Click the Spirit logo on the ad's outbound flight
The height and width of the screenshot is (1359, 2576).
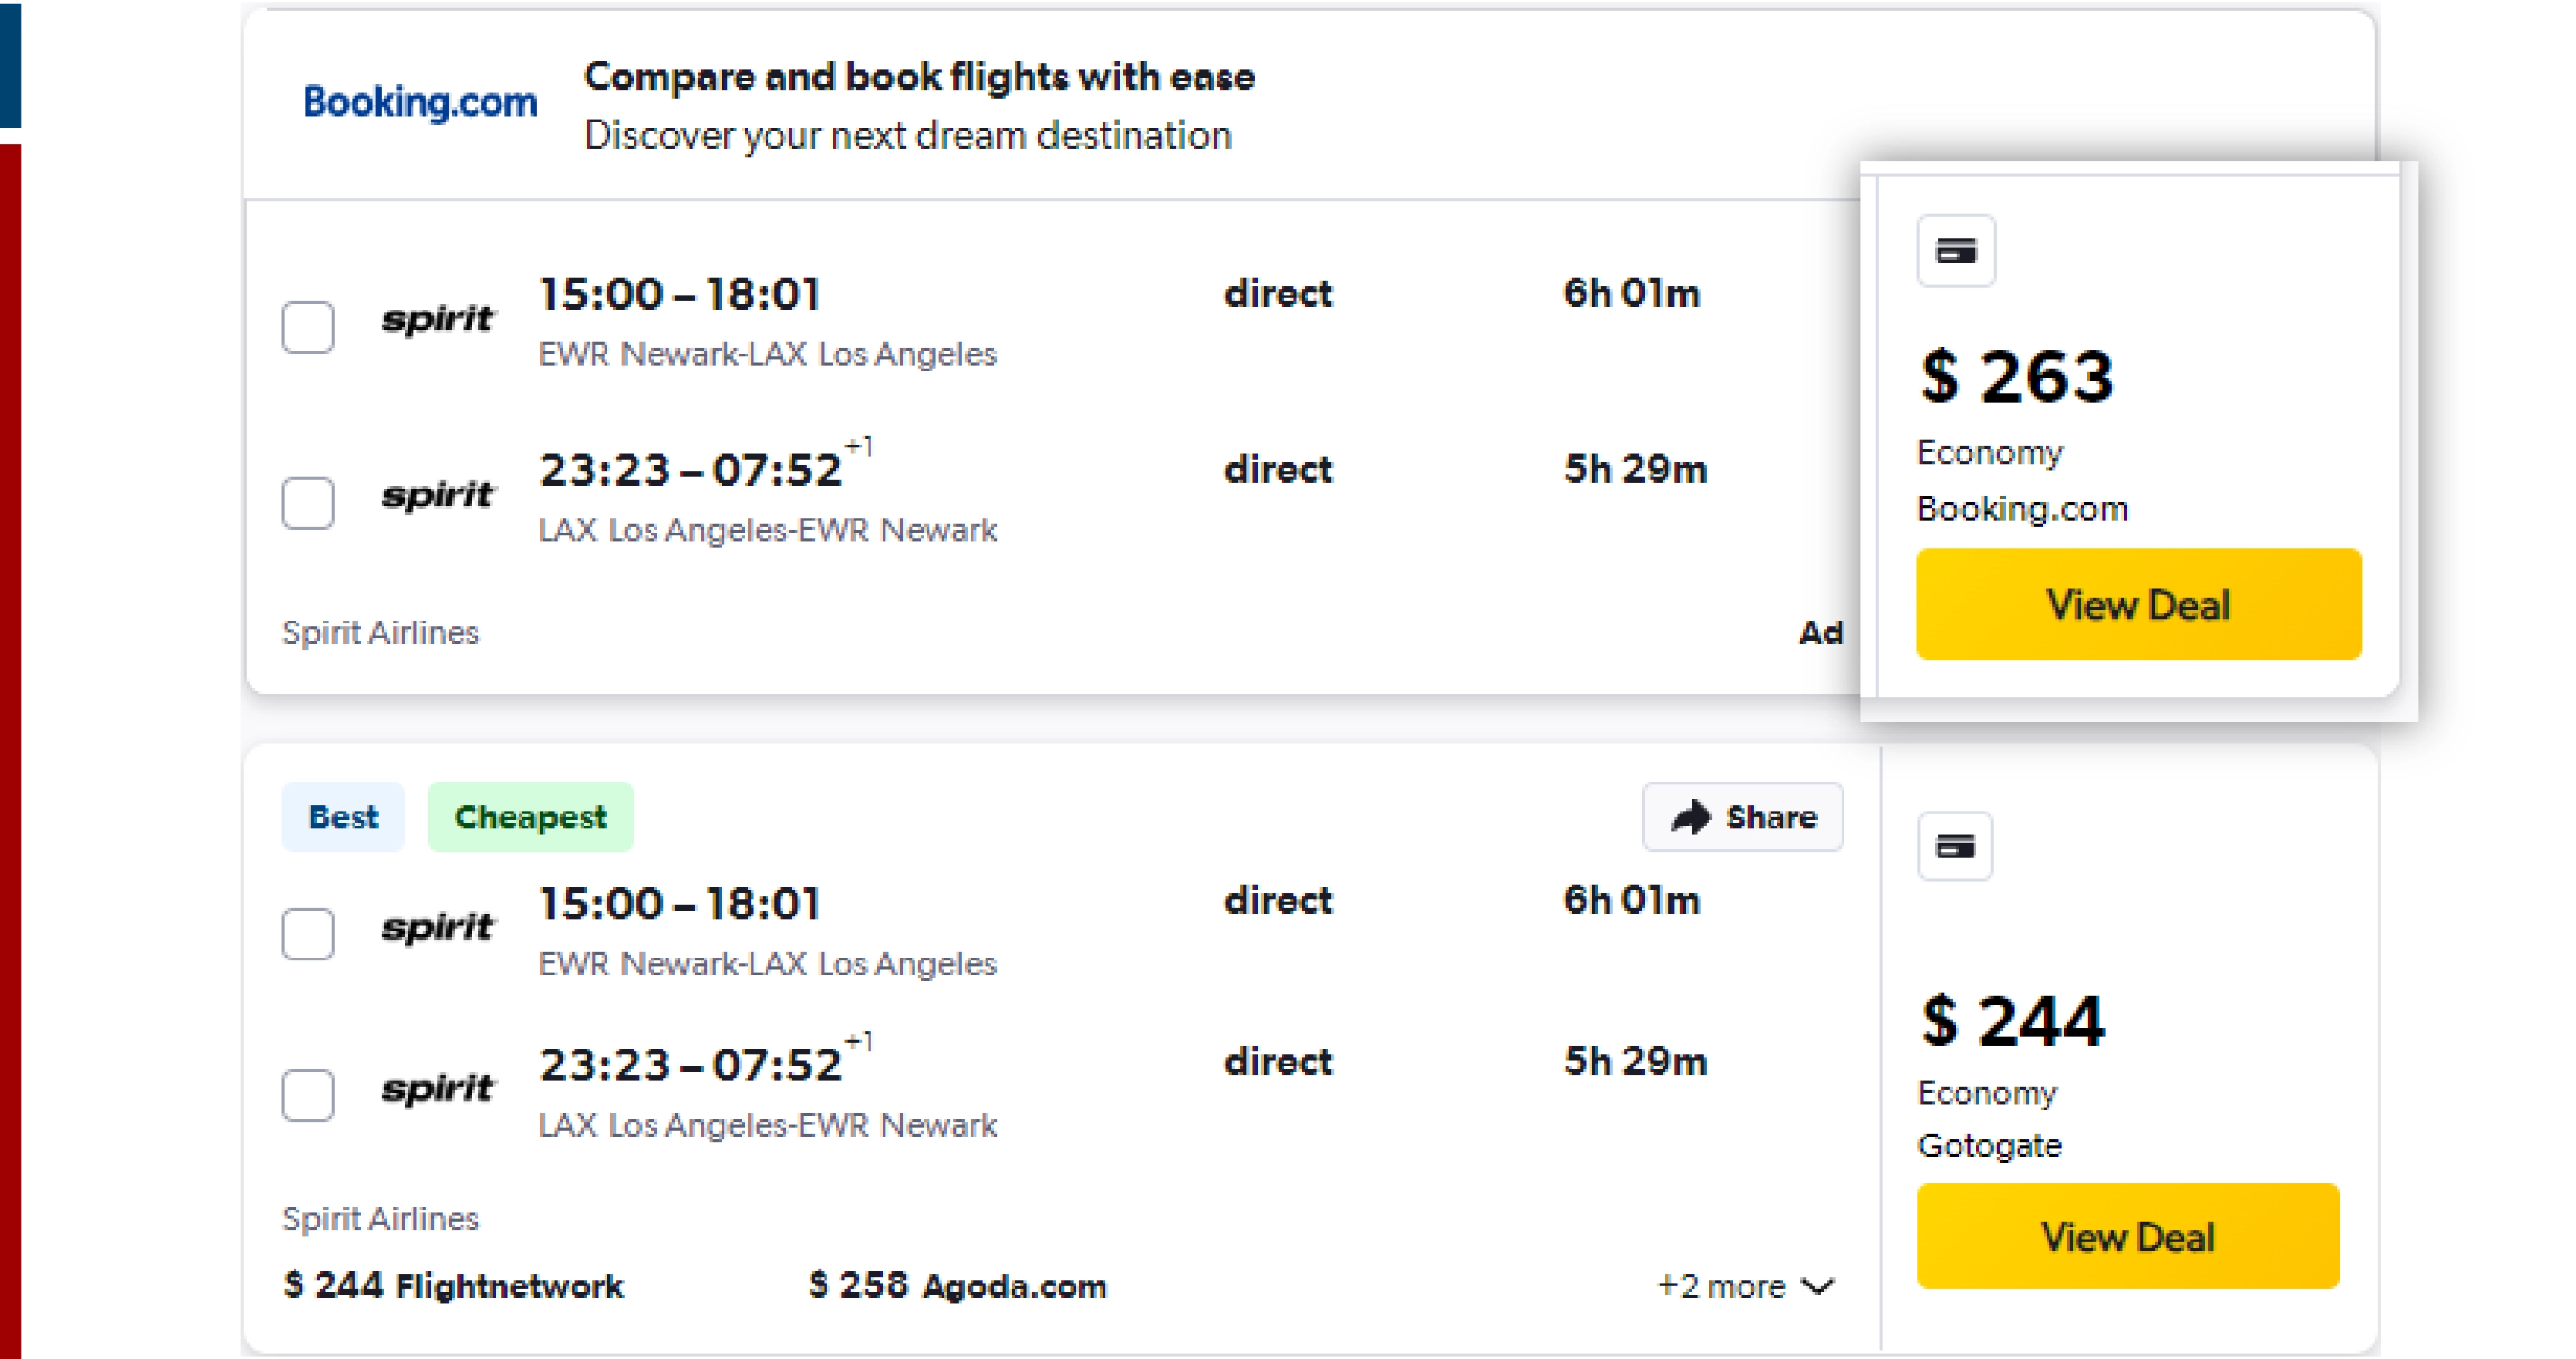point(437,320)
